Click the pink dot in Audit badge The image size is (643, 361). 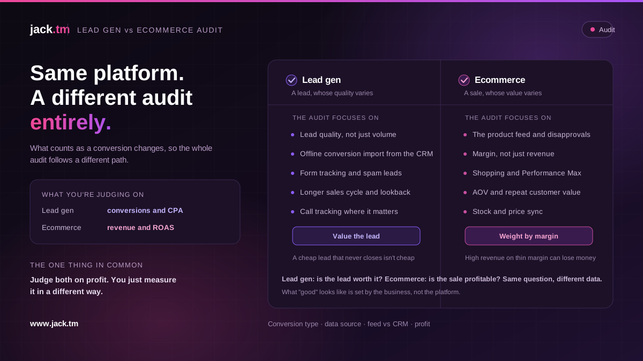pos(592,29)
